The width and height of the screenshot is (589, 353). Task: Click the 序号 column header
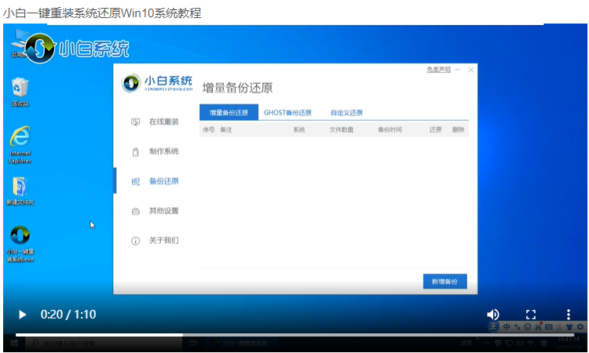(x=208, y=129)
